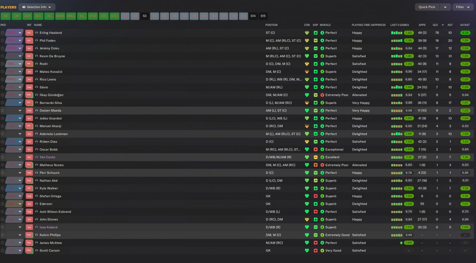Click condition heart icon for Mateo Kovačić
This screenshot has height=263, width=476.
point(307,72)
